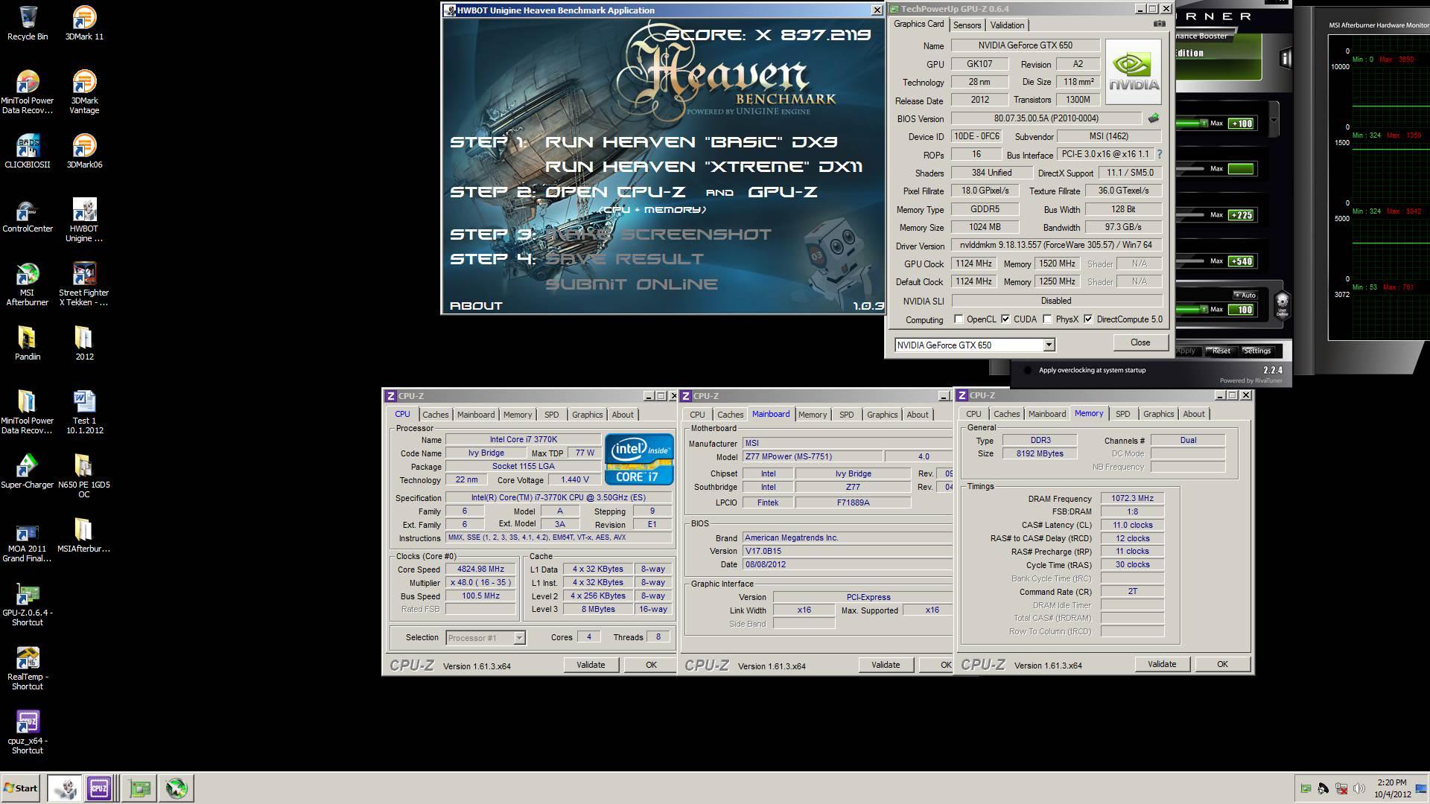Open Graphics tab in CPU-Z Memory window
Viewport: 1430px width, 804px height.
click(x=1158, y=414)
